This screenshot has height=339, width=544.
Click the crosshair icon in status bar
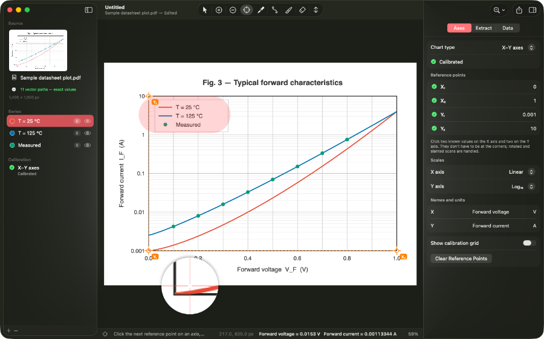point(105,334)
